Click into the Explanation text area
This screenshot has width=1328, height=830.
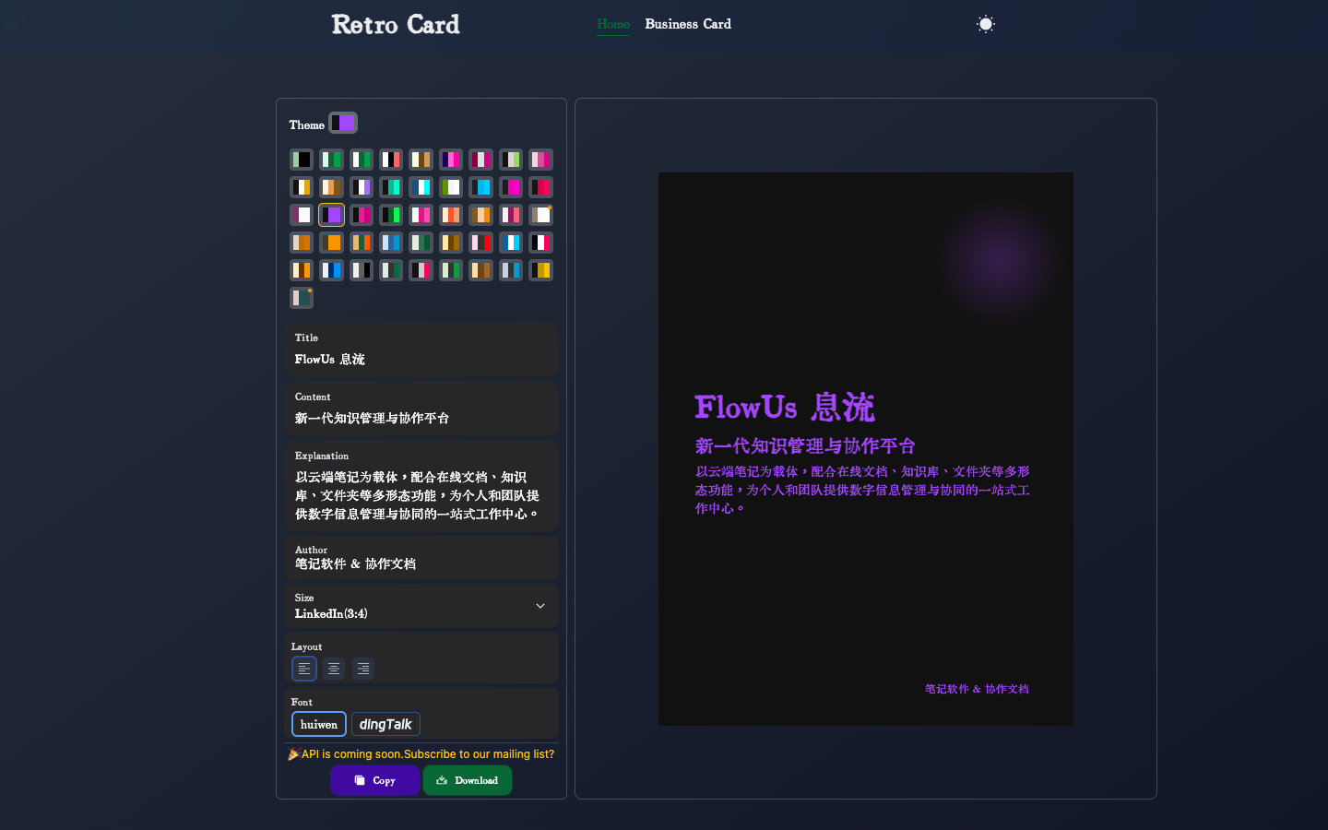(x=421, y=495)
